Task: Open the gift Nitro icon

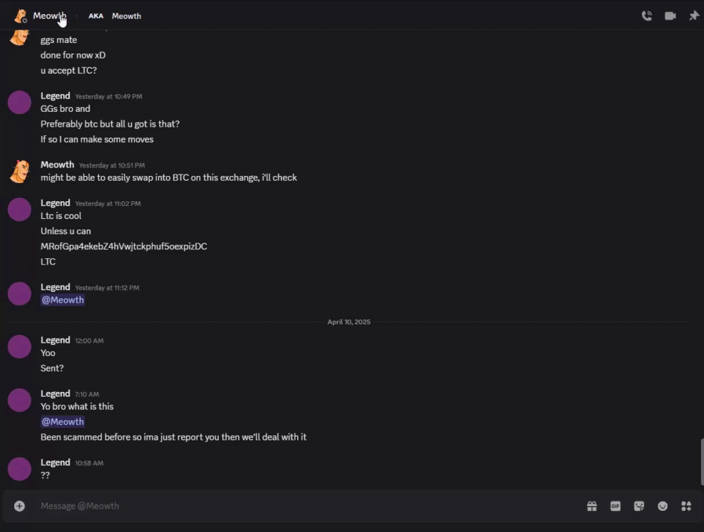Action: [x=592, y=506]
